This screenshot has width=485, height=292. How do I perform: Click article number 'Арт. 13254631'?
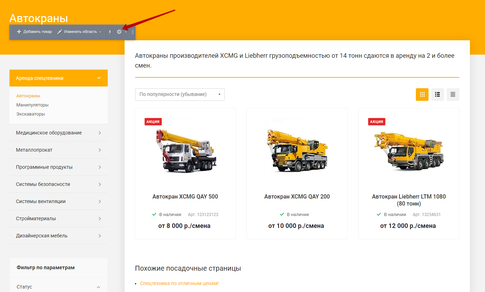pyautogui.click(x=426, y=215)
